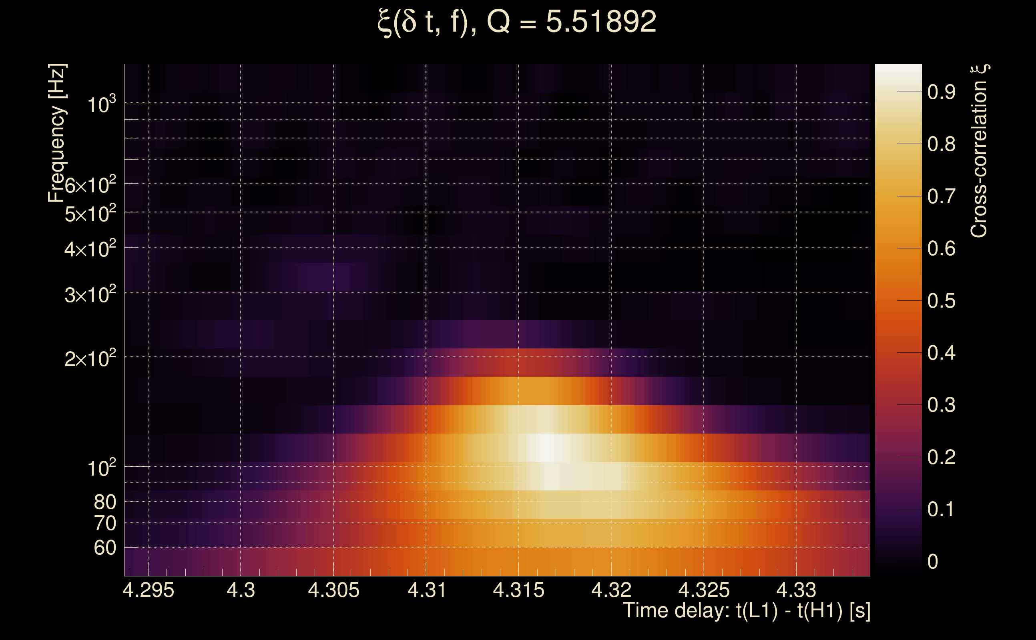The image size is (1036, 640).
Task: Click the plot title showing Q = 5.51892
Action: 517,22
